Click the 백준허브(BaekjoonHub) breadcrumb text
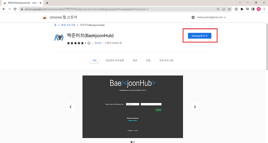This screenshot has width=268, height=143. coord(92,25)
